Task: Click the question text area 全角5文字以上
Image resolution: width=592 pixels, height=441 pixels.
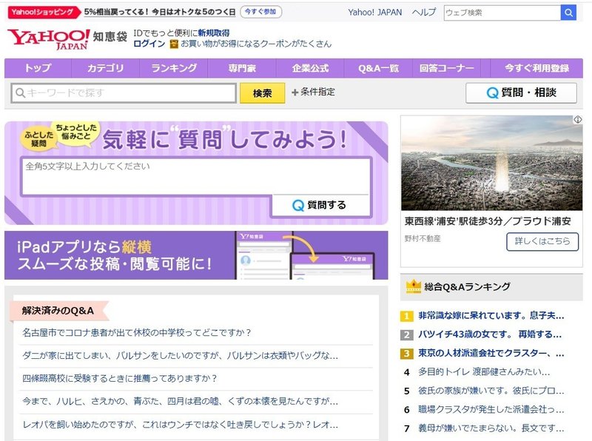Action: click(196, 176)
